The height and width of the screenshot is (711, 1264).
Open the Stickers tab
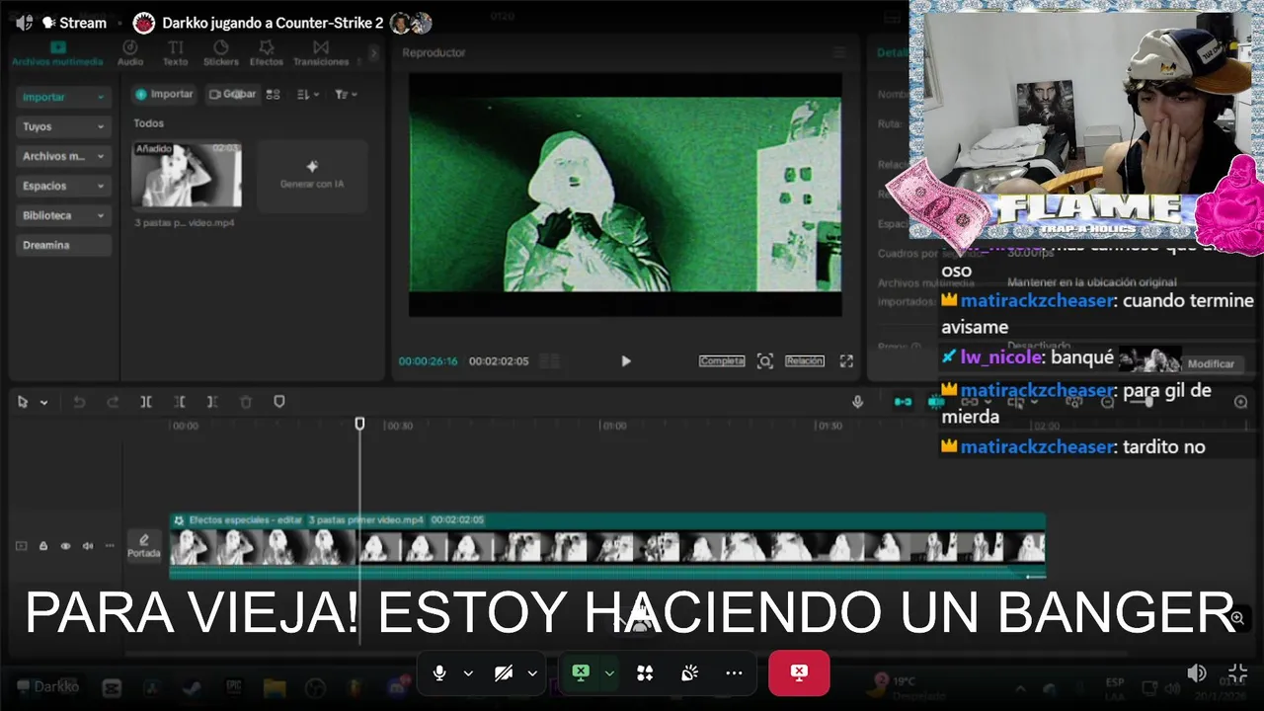click(x=221, y=53)
